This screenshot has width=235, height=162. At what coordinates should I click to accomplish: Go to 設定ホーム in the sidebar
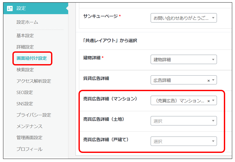point(27,22)
